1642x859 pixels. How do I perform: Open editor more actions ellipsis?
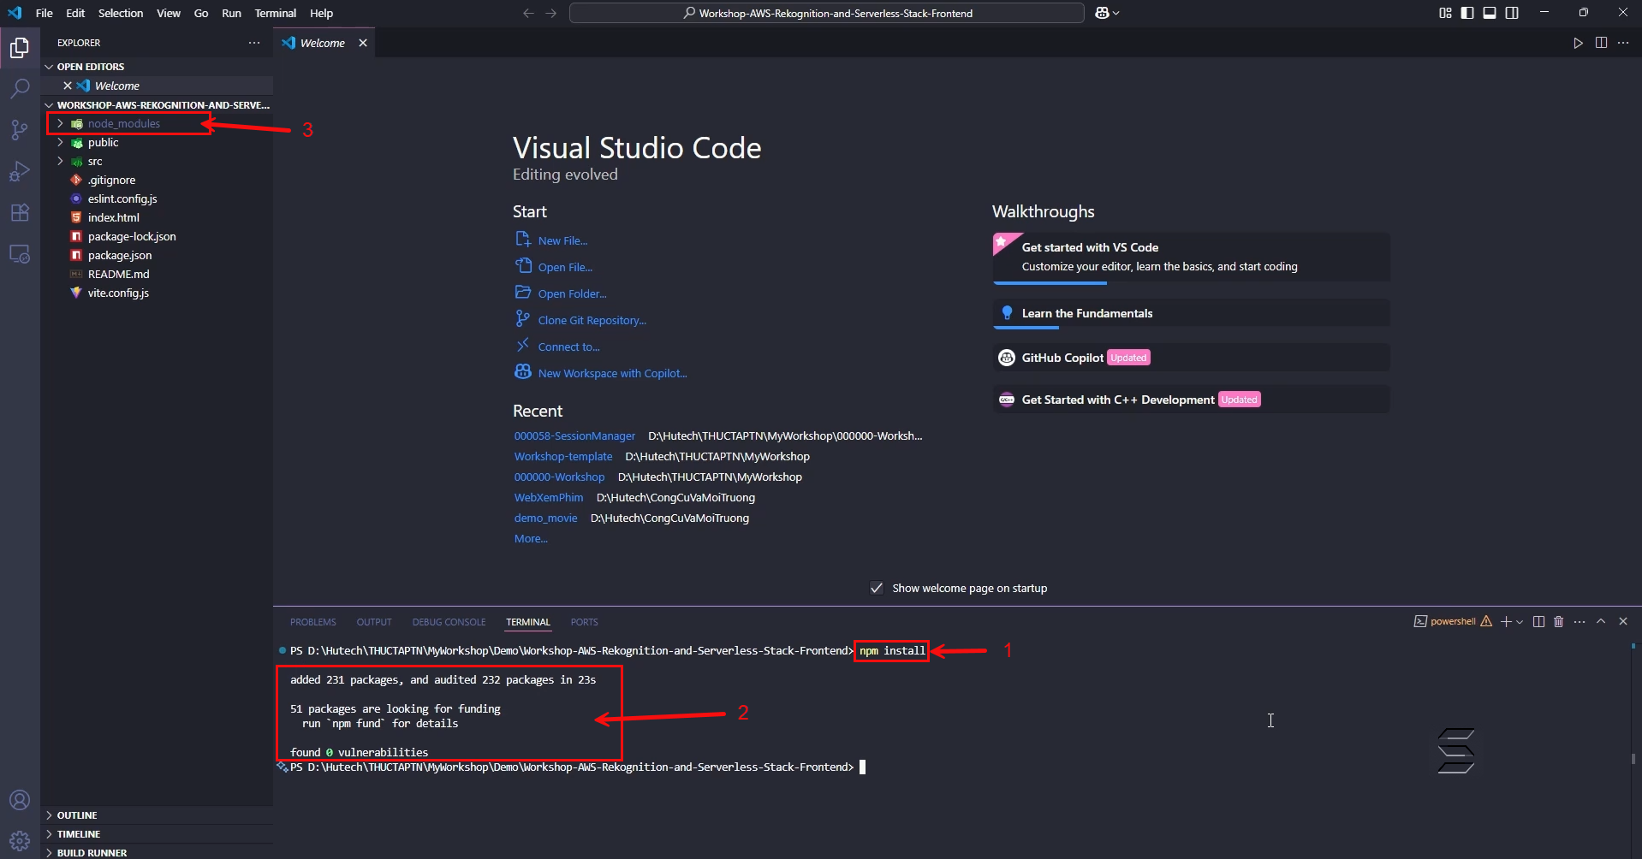click(1623, 43)
